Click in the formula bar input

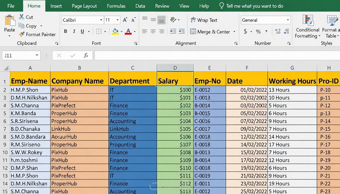click(x=217, y=55)
